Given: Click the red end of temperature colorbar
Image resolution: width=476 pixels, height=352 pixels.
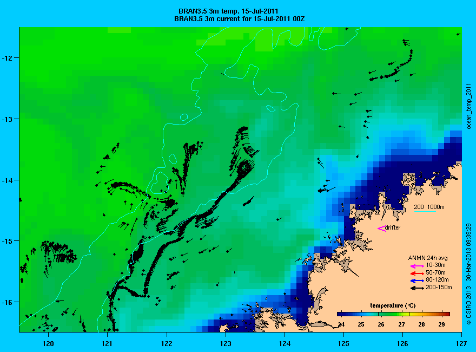Looking at the screenshot, I should (446, 314).
